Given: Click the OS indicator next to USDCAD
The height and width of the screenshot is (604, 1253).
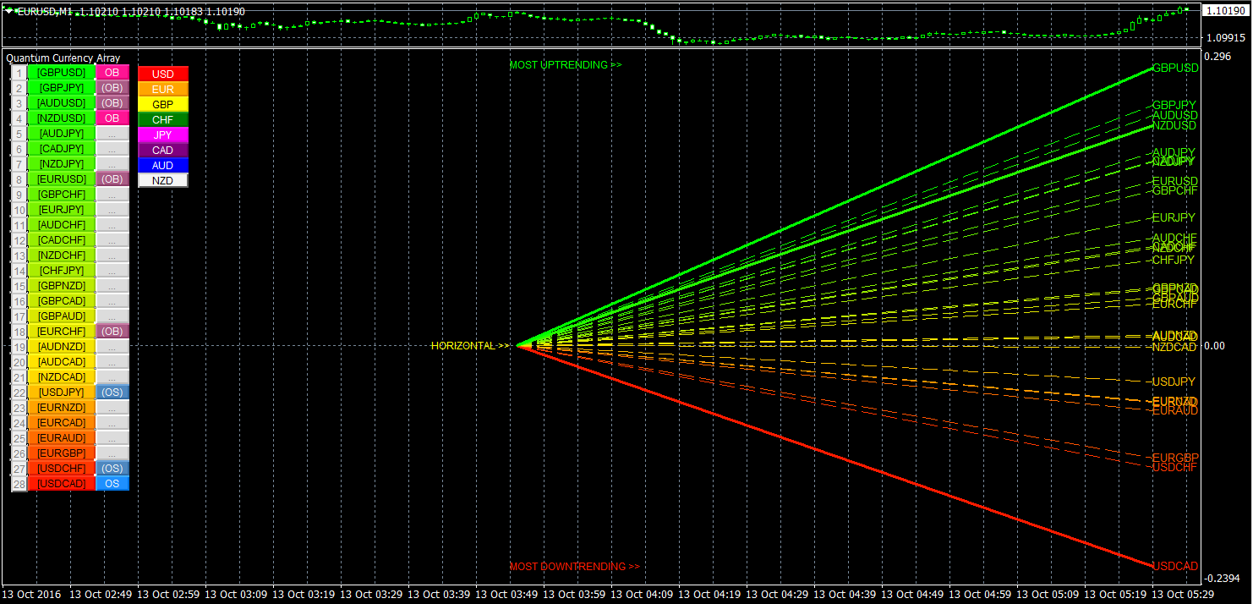Looking at the screenshot, I should coord(112,484).
